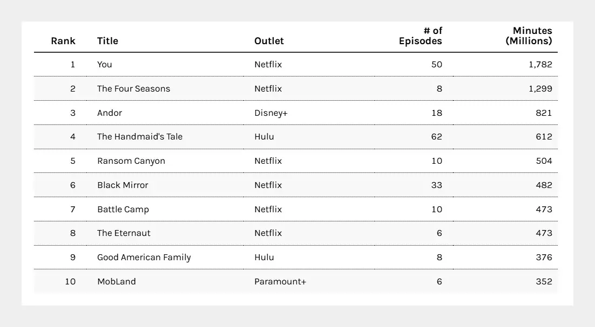This screenshot has width=595, height=327.
Task: Select the 1,782 minutes value
Action: (540, 64)
